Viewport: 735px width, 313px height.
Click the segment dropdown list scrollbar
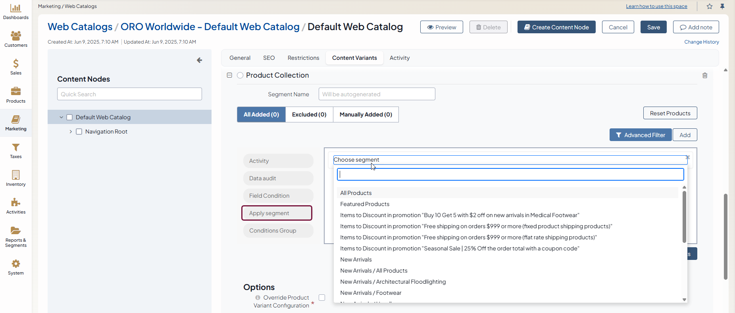(x=684, y=217)
